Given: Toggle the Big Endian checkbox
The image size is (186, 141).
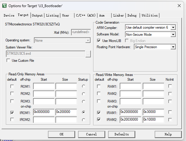Looking at the screenshot, I should pyautogui.click(x=127, y=41).
